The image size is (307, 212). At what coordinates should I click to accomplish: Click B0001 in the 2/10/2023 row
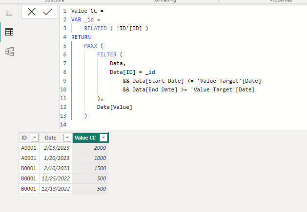coord(29,168)
